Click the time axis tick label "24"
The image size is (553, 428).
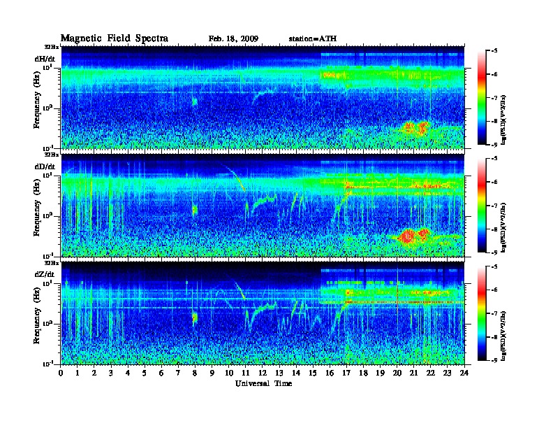pyautogui.click(x=464, y=373)
